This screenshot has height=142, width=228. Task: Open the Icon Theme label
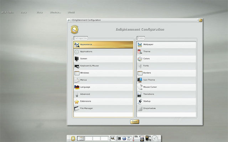click(x=149, y=80)
